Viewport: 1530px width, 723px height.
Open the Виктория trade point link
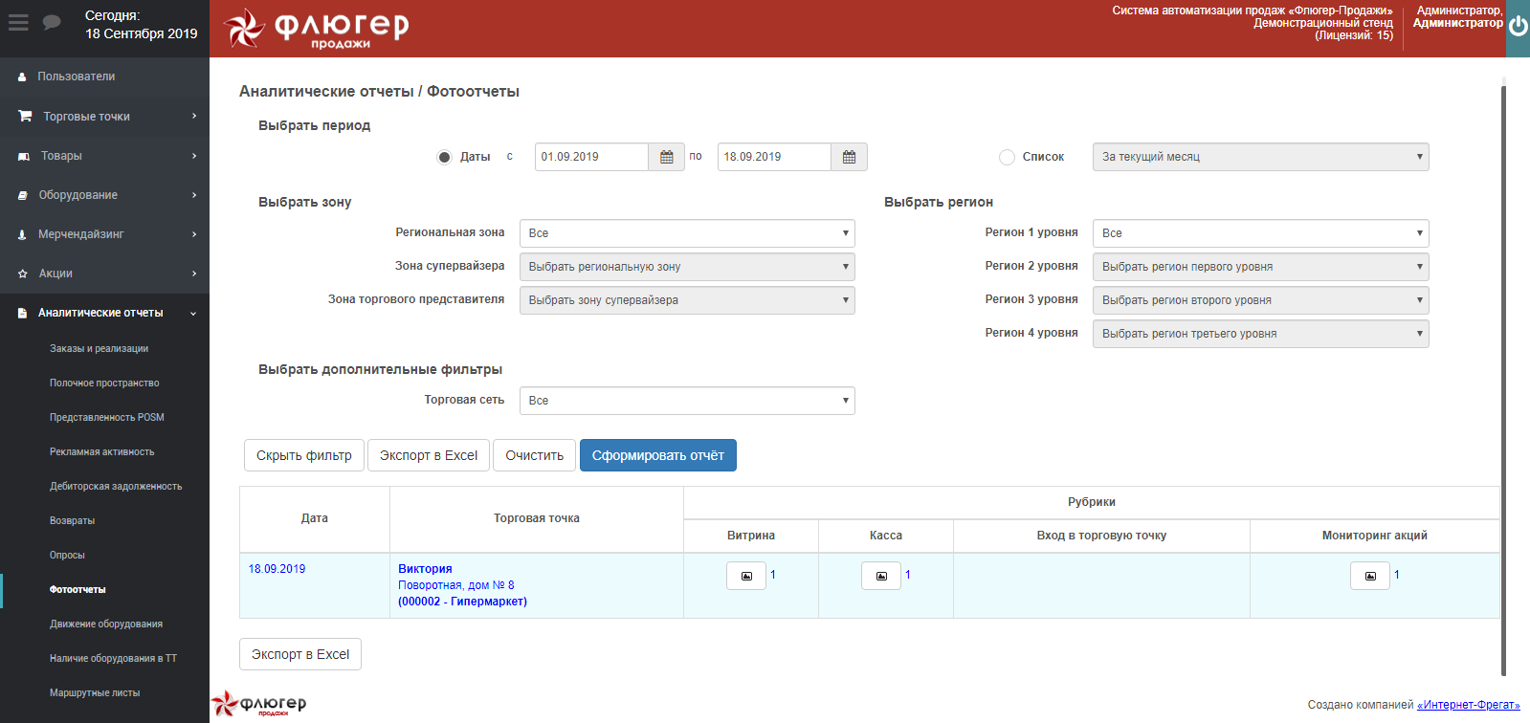click(425, 569)
